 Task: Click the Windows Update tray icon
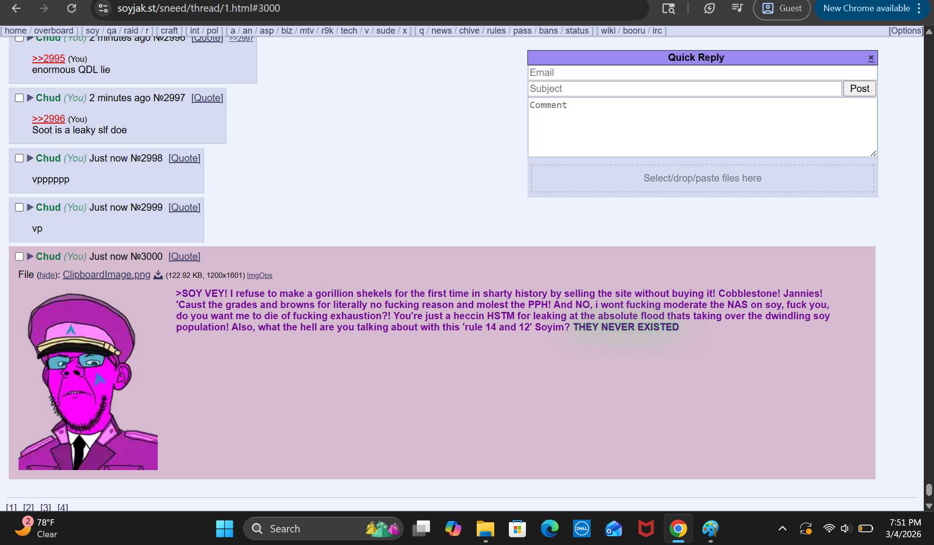pyautogui.click(x=806, y=528)
